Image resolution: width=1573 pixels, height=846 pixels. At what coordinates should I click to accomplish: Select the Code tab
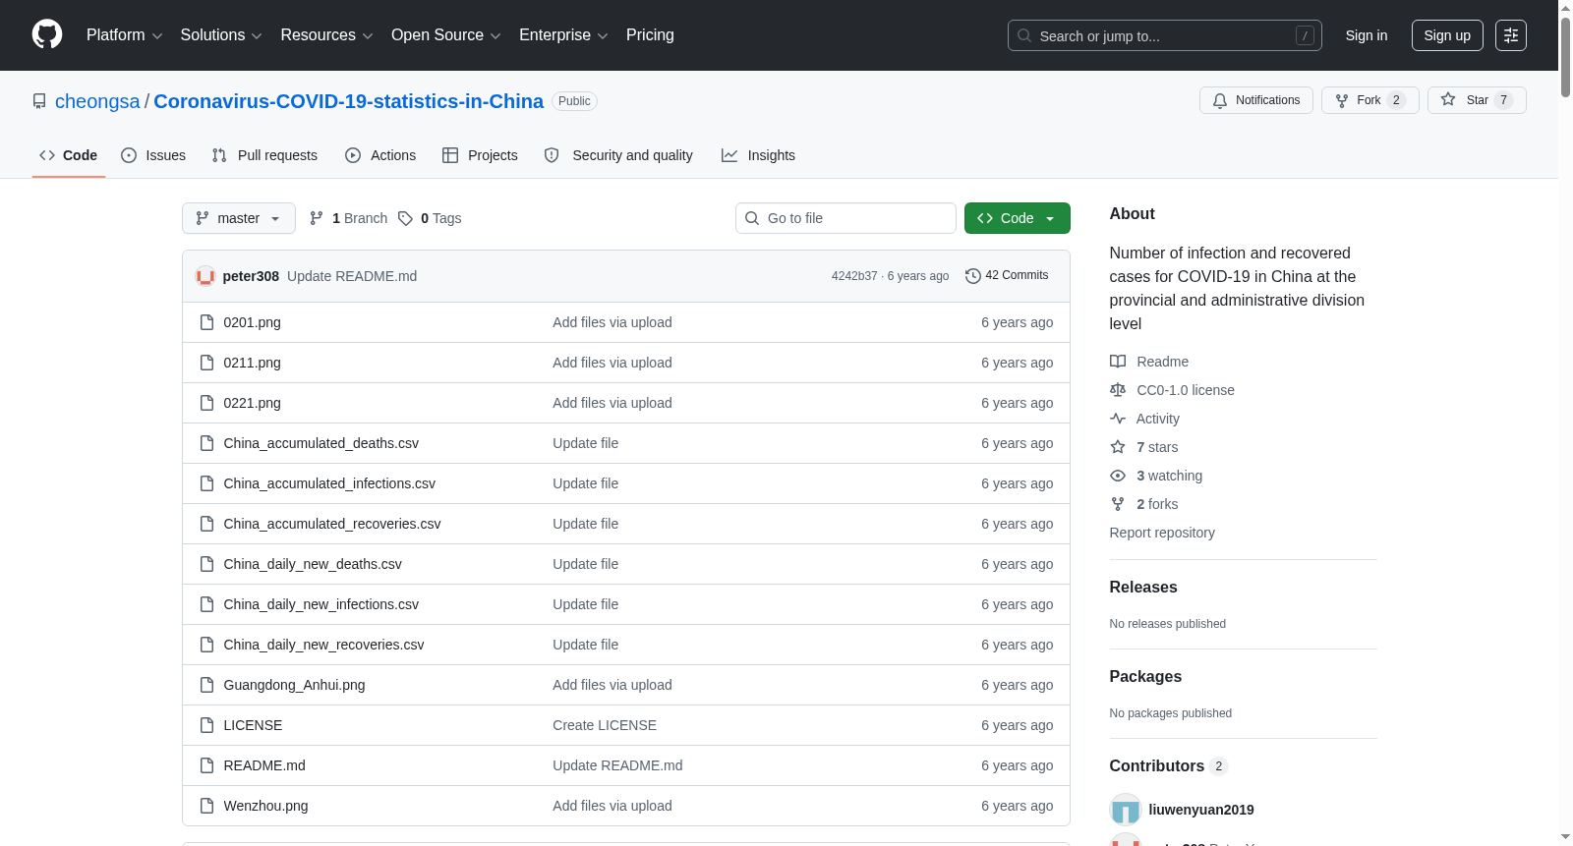click(69, 155)
